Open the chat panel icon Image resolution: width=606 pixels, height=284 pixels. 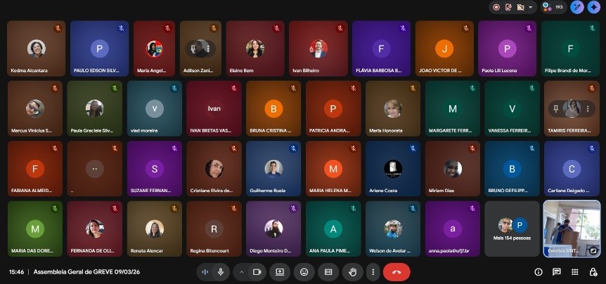click(x=557, y=271)
